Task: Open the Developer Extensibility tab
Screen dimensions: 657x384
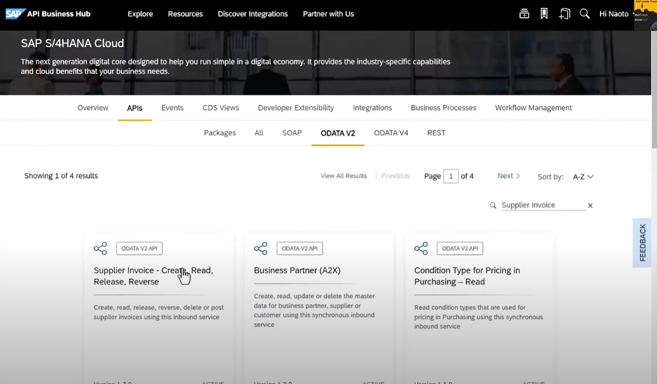Action: coord(296,108)
